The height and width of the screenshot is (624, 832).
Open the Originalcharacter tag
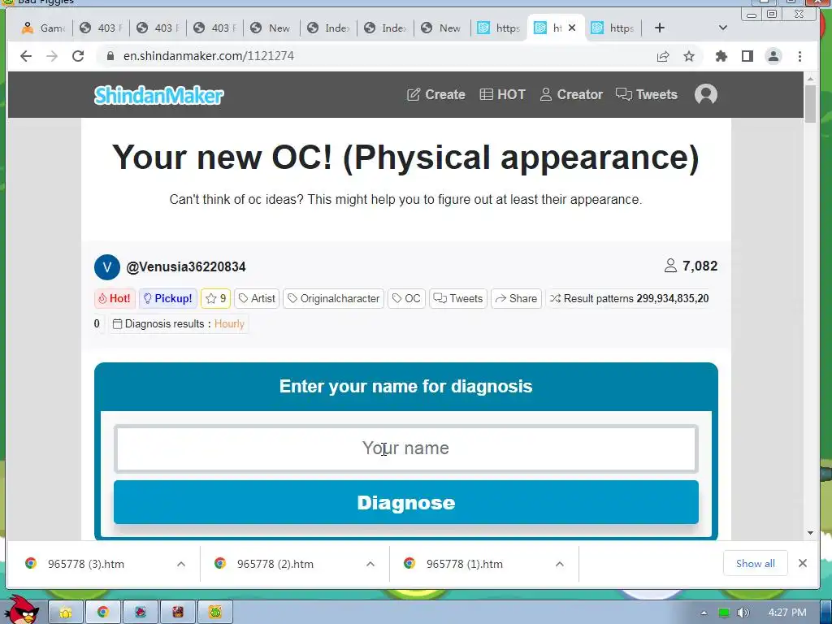point(334,298)
